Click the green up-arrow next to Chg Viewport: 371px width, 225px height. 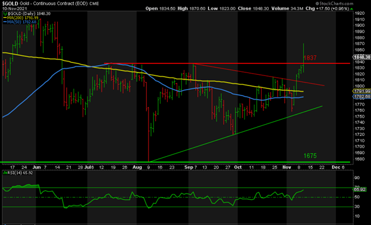351,9
